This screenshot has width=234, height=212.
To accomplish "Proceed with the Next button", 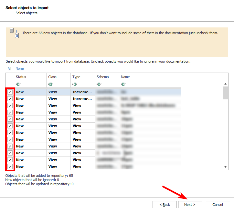I will (x=190, y=205).
